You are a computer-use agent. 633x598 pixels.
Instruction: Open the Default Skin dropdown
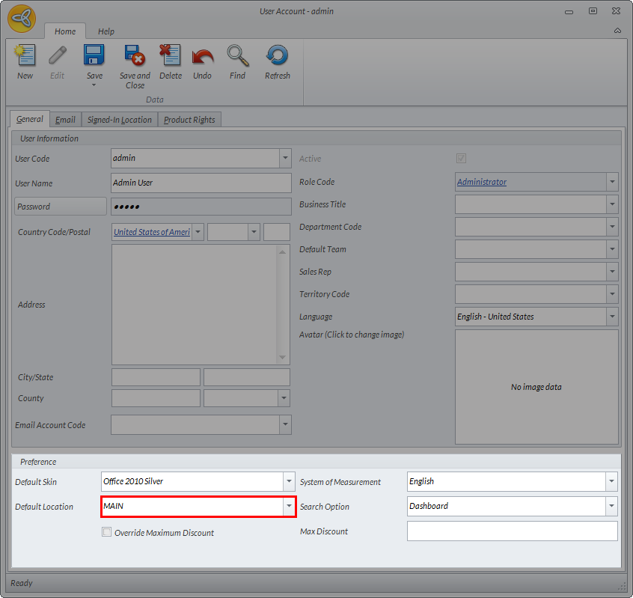[290, 482]
